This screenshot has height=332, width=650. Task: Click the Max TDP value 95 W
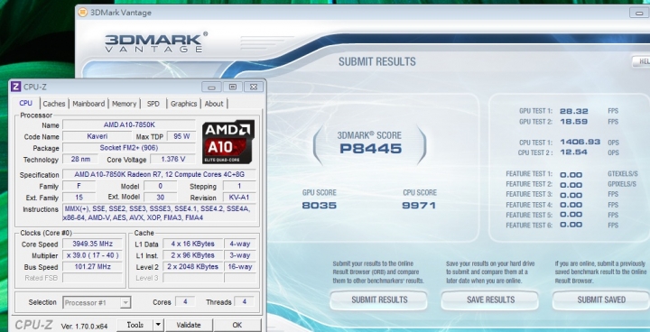(181, 136)
